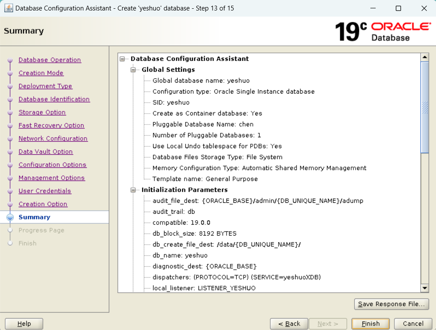
Task: Select 'Number of Pluggable Databases: 1' row
Action: 206,135
